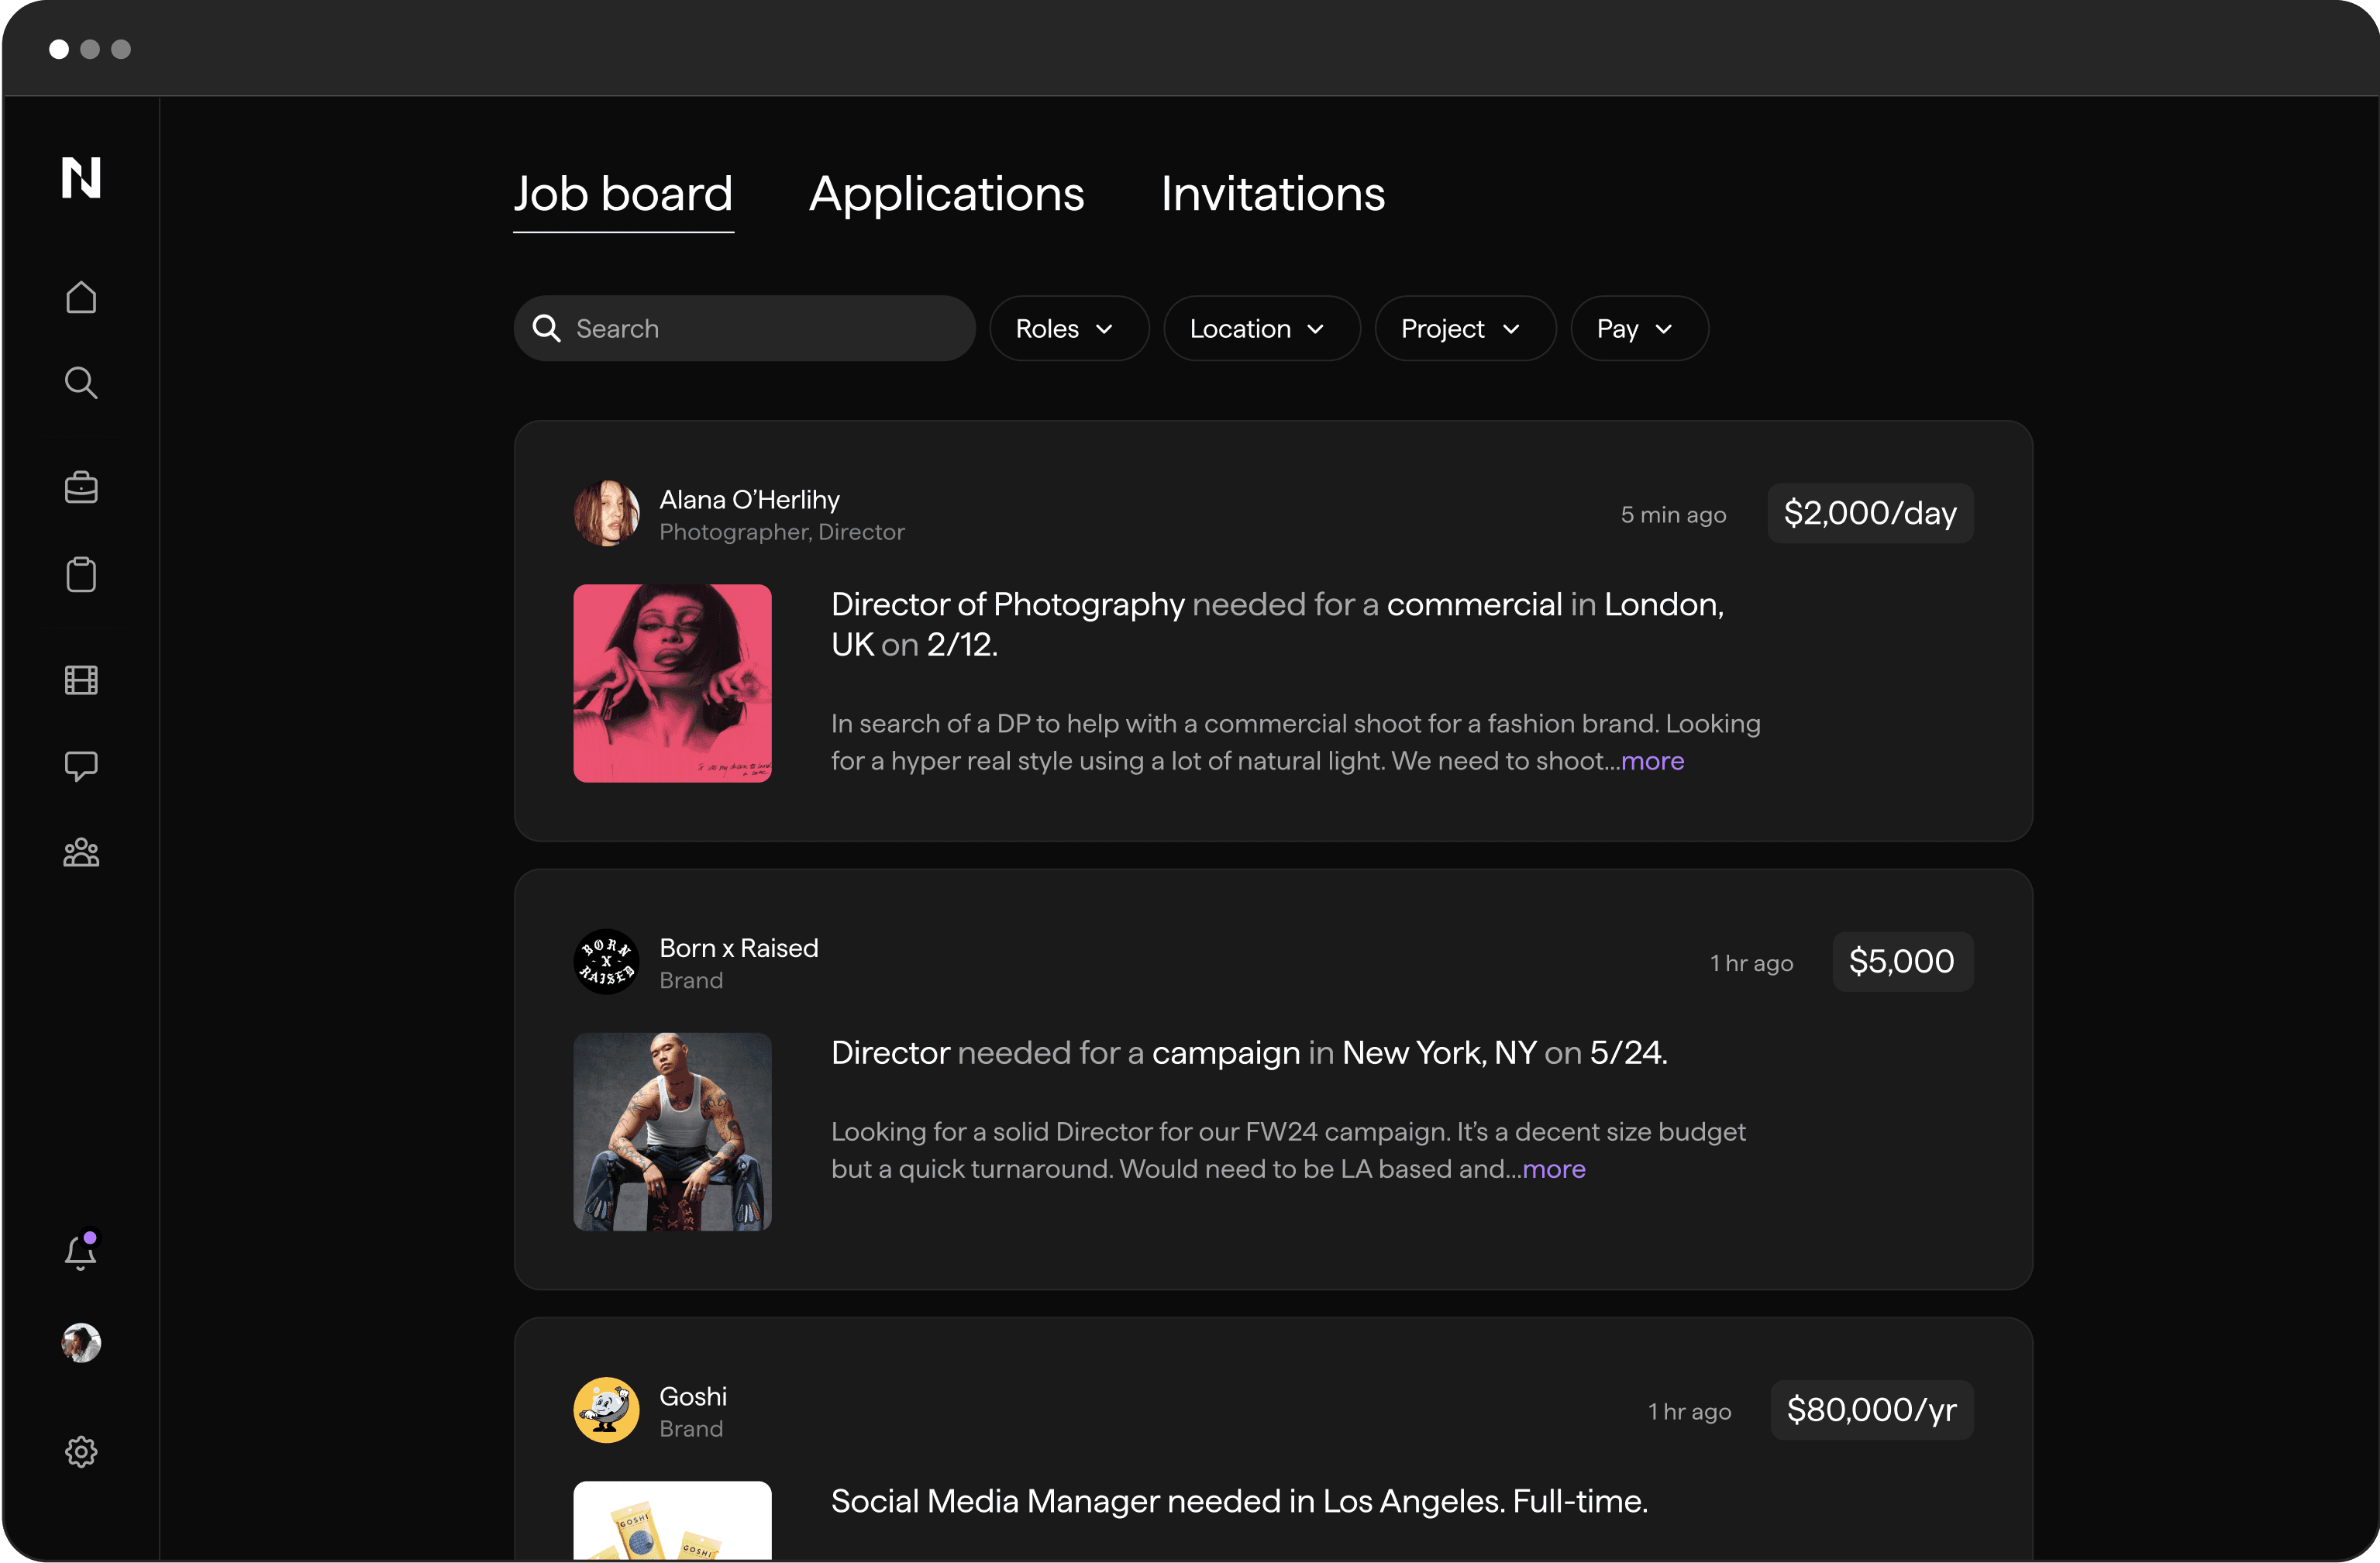Click the Messages icon in sidebar
This screenshot has width=2380, height=1563.
click(82, 764)
